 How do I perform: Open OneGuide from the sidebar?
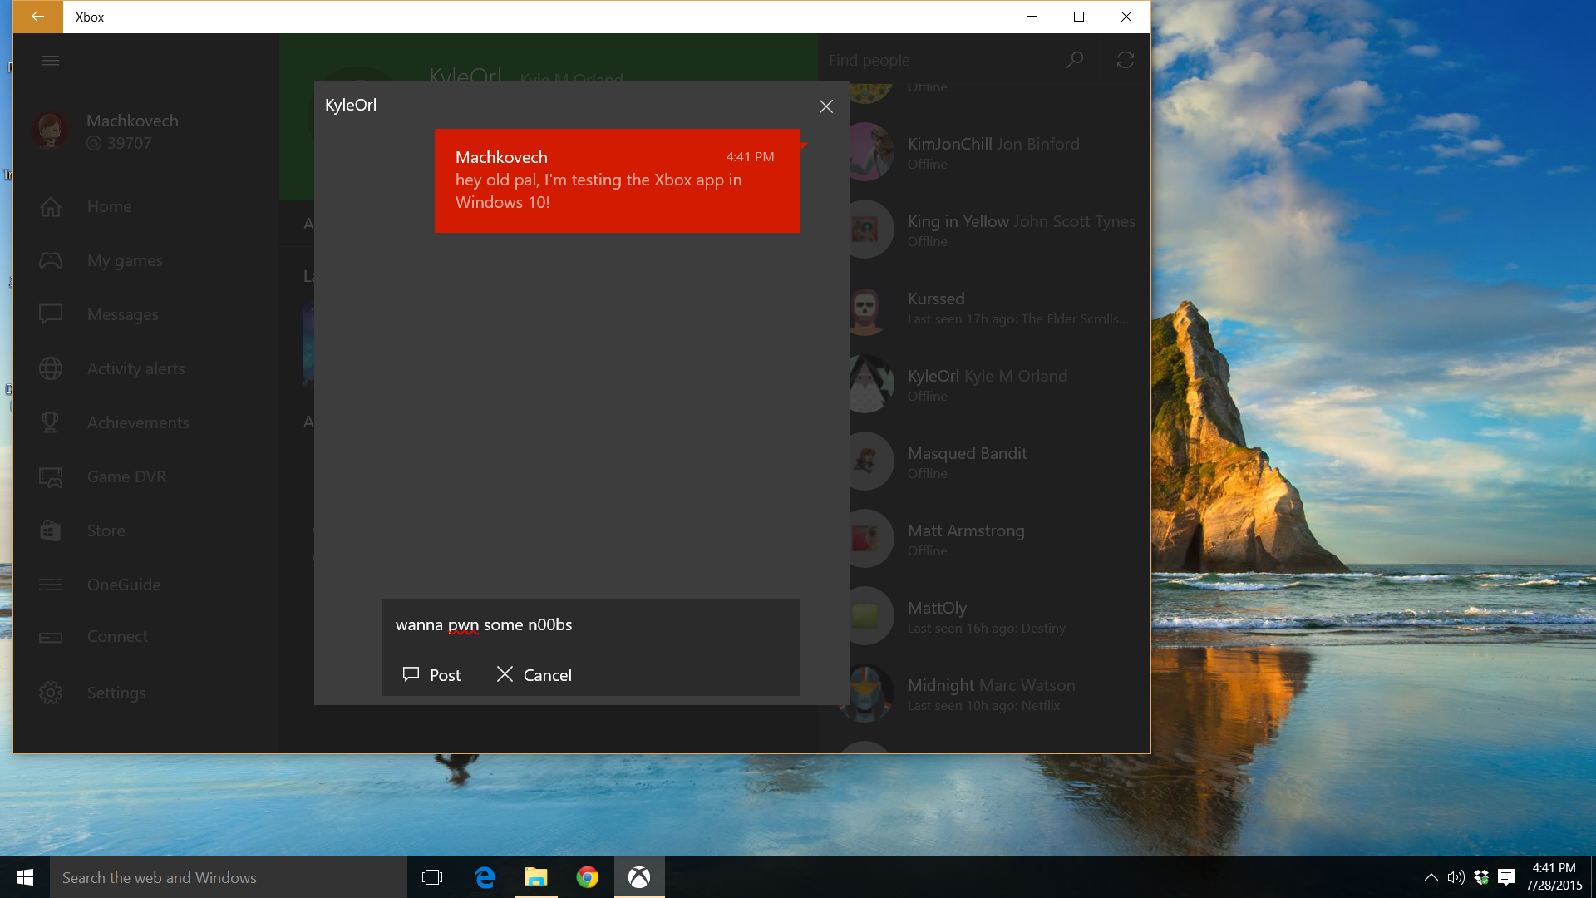[123, 585]
